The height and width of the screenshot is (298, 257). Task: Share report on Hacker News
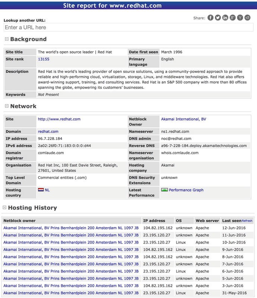pyautogui.click(x=240, y=18)
